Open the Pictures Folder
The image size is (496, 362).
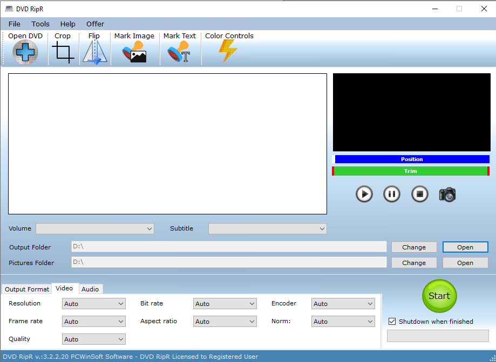pyautogui.click(x=465, y=262)
